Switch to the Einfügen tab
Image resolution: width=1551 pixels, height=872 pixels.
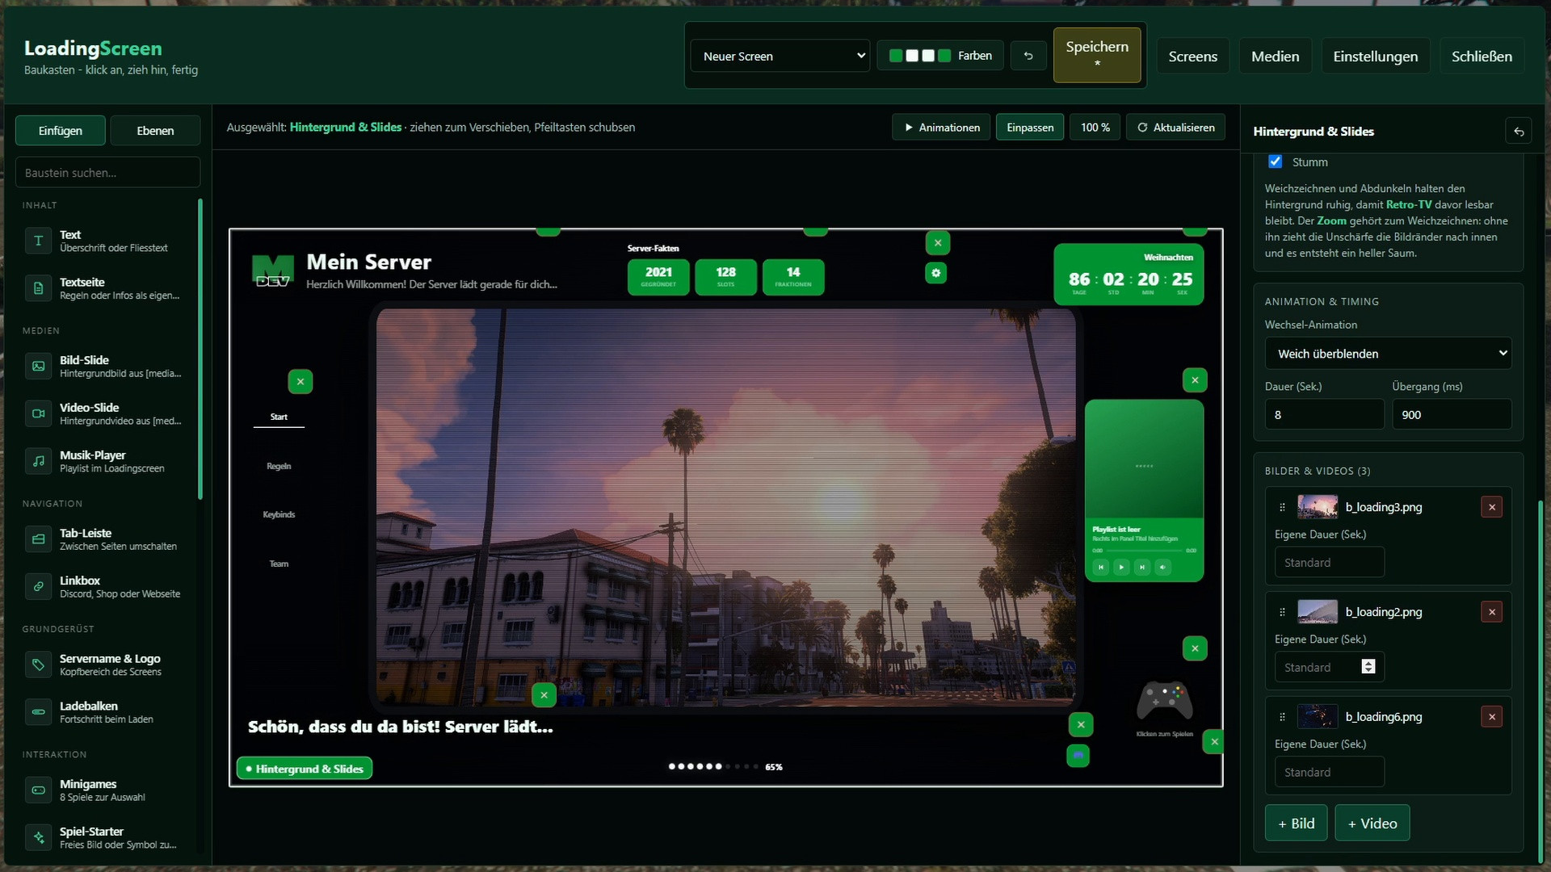[61, 131]
